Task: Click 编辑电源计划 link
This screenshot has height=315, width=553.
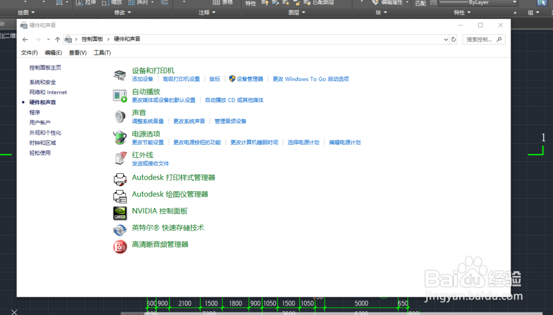Action: coord(345,143)
